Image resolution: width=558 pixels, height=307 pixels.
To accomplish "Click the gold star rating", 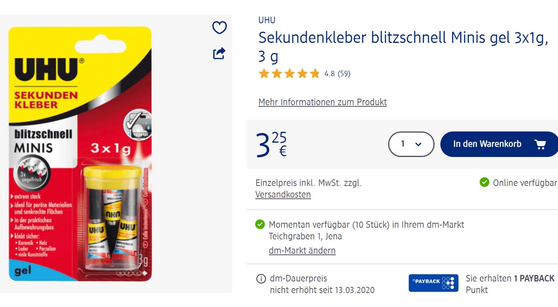I will coord(289,73).
